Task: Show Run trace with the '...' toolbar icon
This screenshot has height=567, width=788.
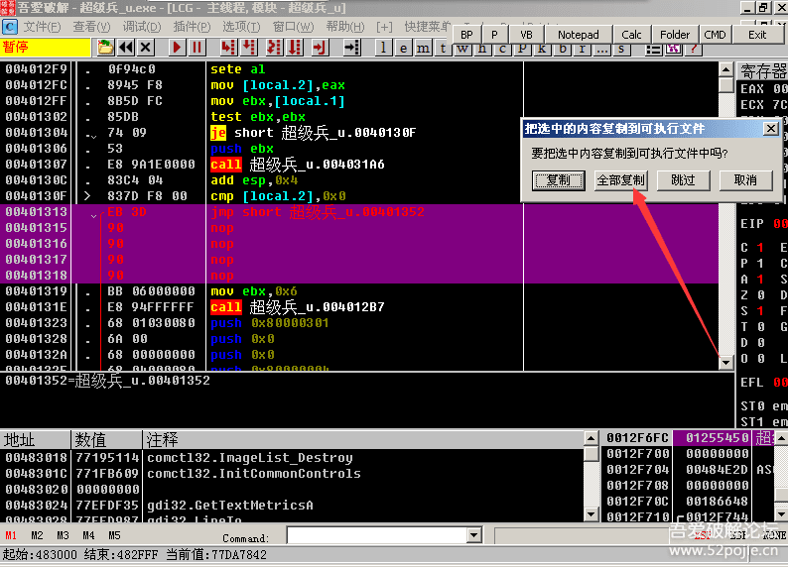Action: (x=601, y=51)
